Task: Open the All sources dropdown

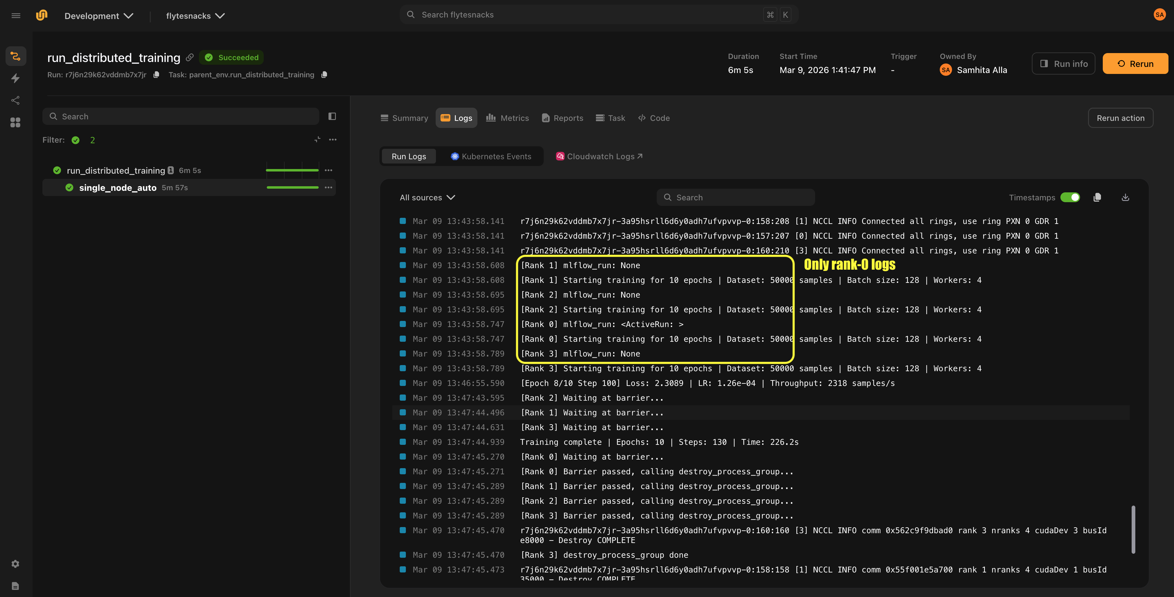Action: coord(427,197)
